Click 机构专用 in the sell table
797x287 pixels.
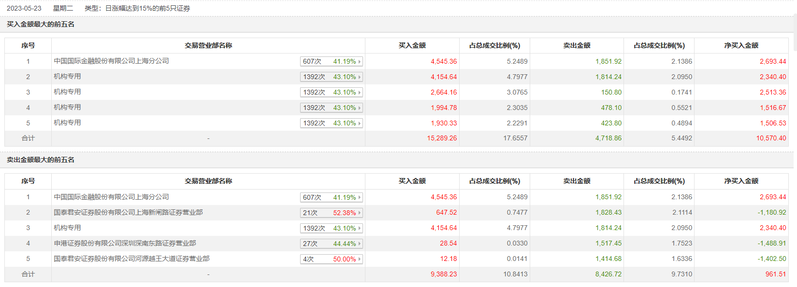click(x=67, y=228)
